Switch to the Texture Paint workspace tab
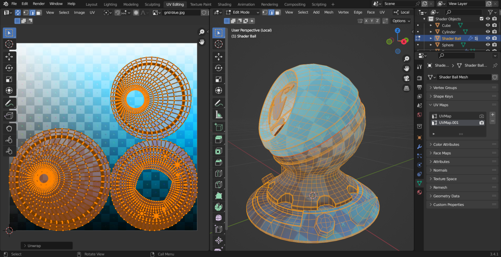Screen dimensions: 501x257 [200, 4]
